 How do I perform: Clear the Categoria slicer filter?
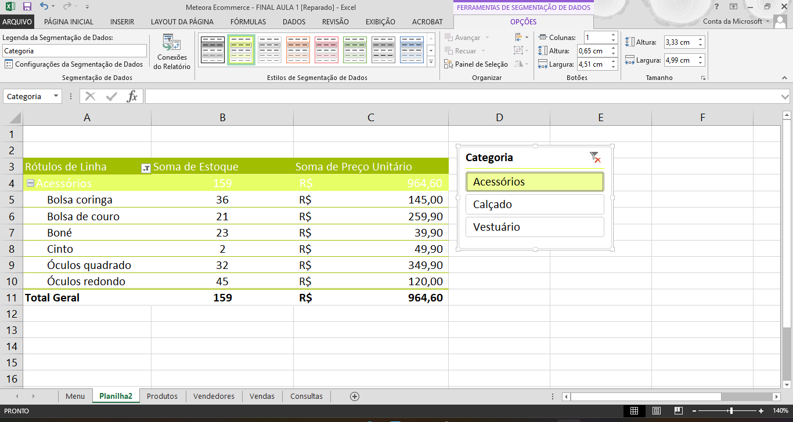[x=595, y=157]
